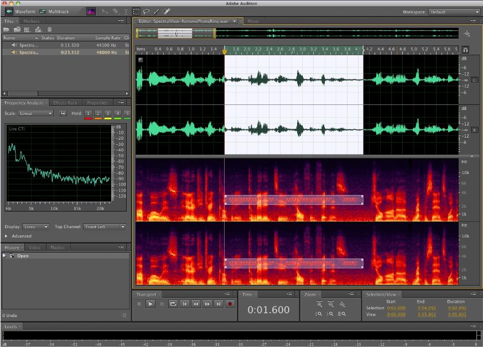The image size is (483, 348).
Task: Open the Scale dropdown set to Linear
Action: [x=35, y=113]
